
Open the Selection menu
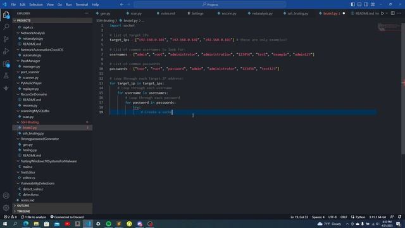coord(36,4)
